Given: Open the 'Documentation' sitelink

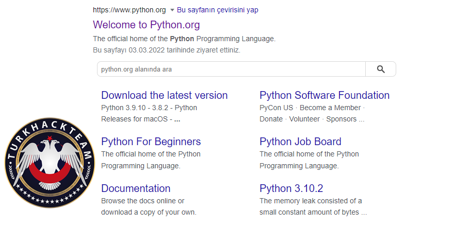Looking at the screenshot, I should [x=136, y=188].
